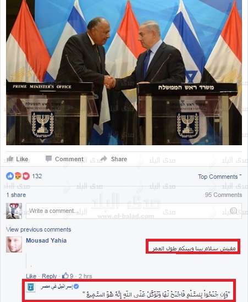The height and width of the screenshot is (302, 248).
Task: Open the handshake press conference photo
Action: [124, 73]
